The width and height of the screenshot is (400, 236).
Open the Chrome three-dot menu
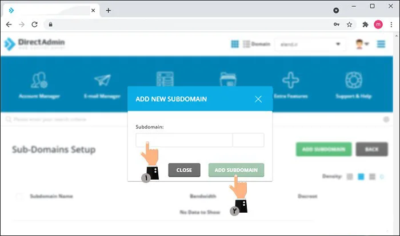tap(390, 25)
